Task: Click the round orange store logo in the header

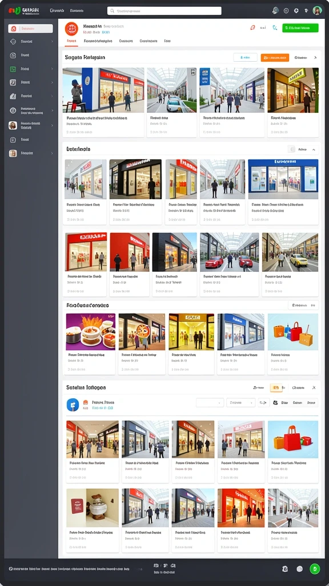Action: pos(71,29)
